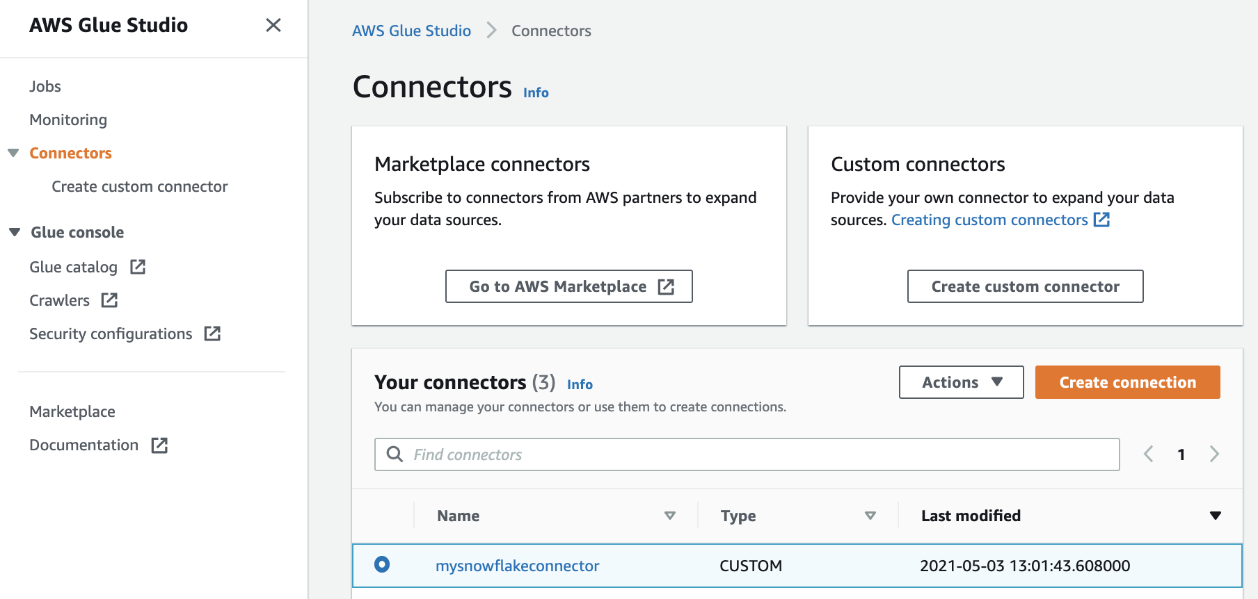Sort connectors by Name column arrow
Screen dimensions: 1258x599
(669, 516)
